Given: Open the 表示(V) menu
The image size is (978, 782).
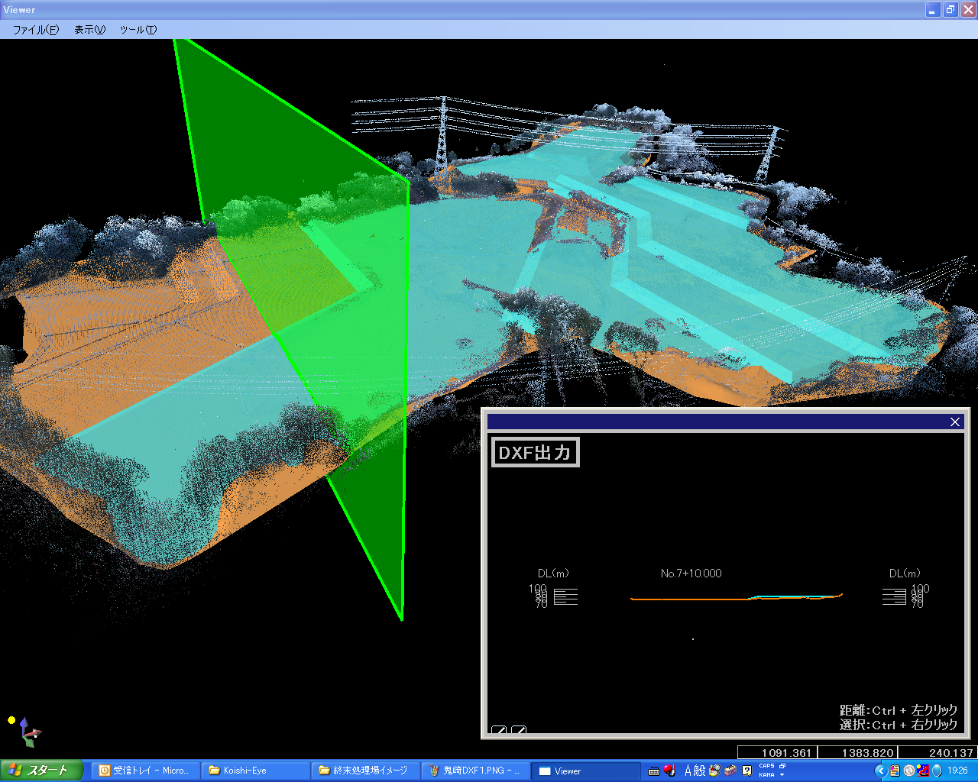Looking at the screenshot, I should [x=89, y=30].
